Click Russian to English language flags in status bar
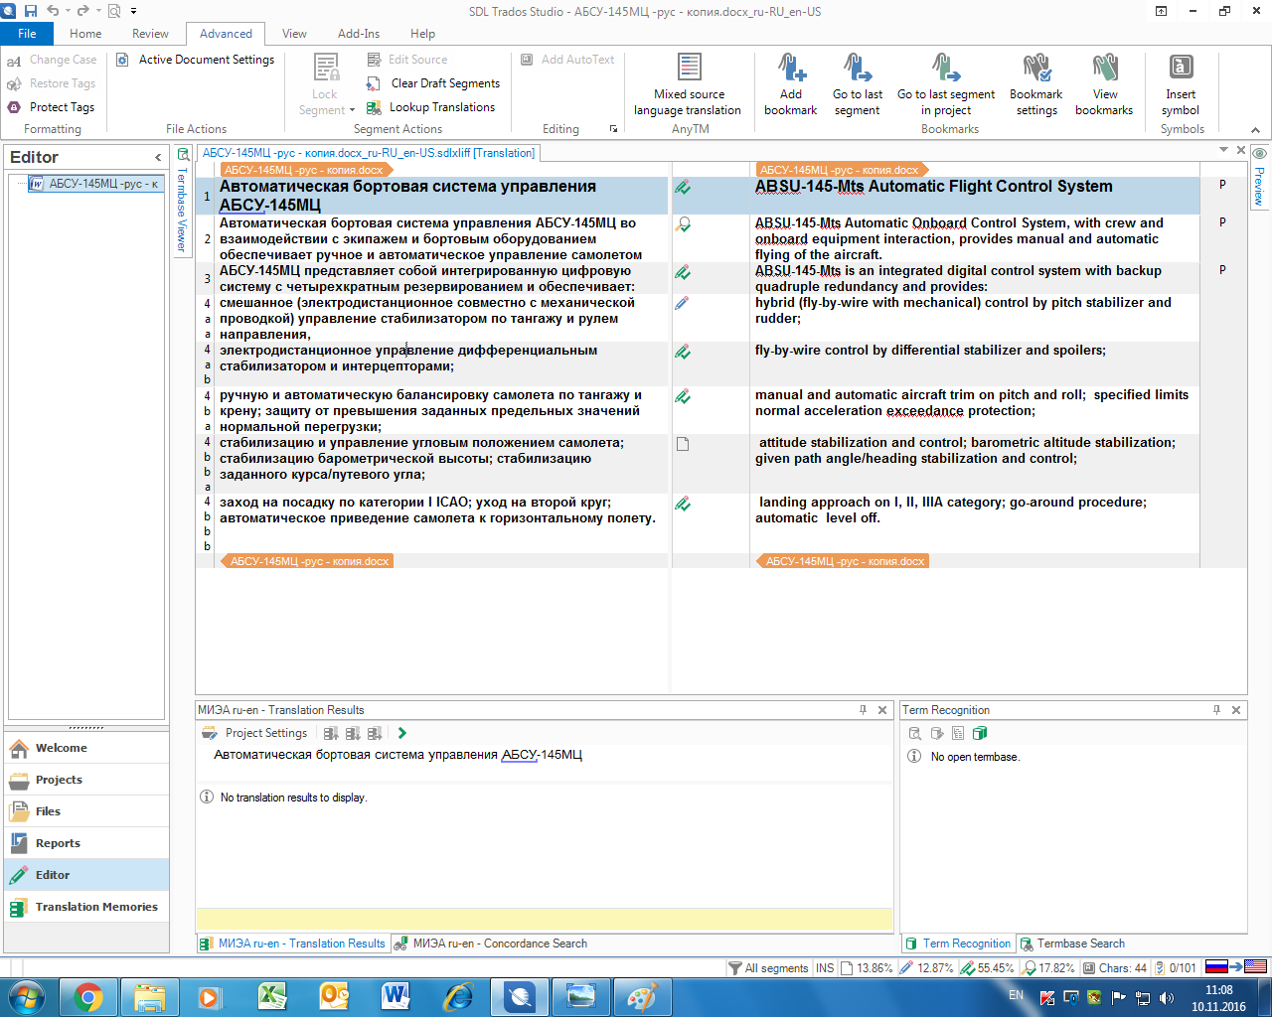Viewport: 1272px width, 1017px height. click(x=1235, y=967)
